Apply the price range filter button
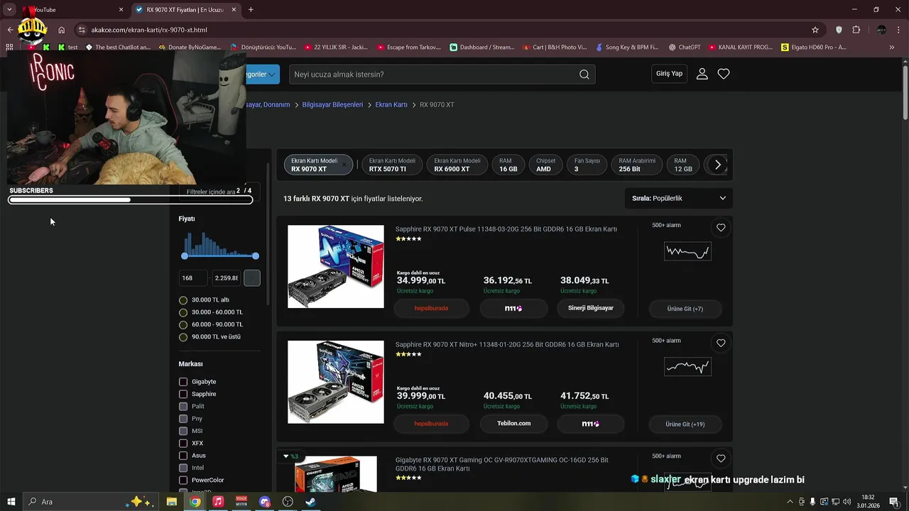Viewport: 909px width, 511px height. pos(252,278)
